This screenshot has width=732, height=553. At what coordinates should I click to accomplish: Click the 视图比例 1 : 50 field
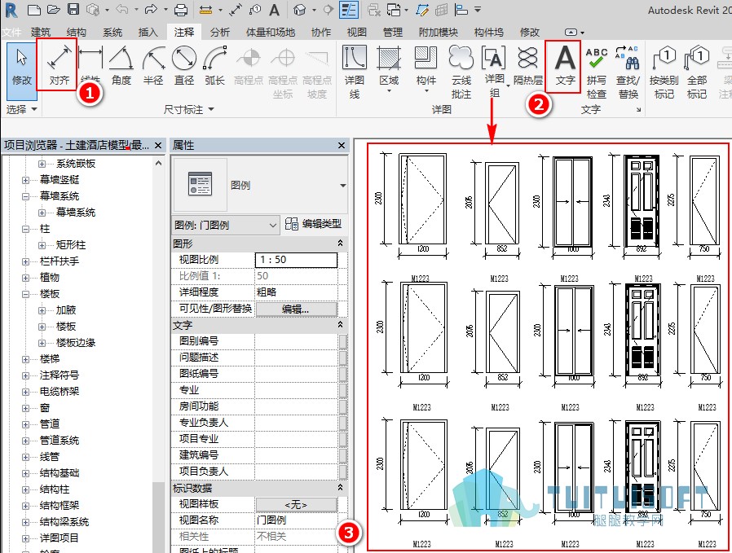click(x=296, y=260)
